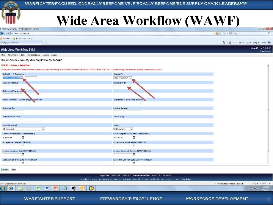Click the printer icon in command bar
The width and height of the screenshot is (273, 205).
point(240,43)
